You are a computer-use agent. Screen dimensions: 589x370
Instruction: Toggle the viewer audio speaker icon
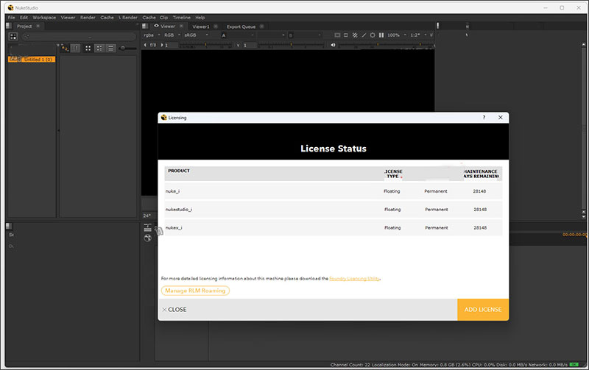pos(334,45)
